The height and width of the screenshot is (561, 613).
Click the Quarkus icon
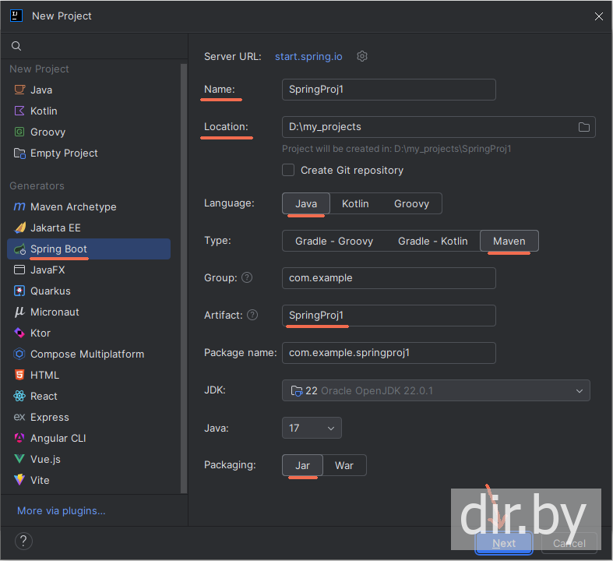click(19, 291)
